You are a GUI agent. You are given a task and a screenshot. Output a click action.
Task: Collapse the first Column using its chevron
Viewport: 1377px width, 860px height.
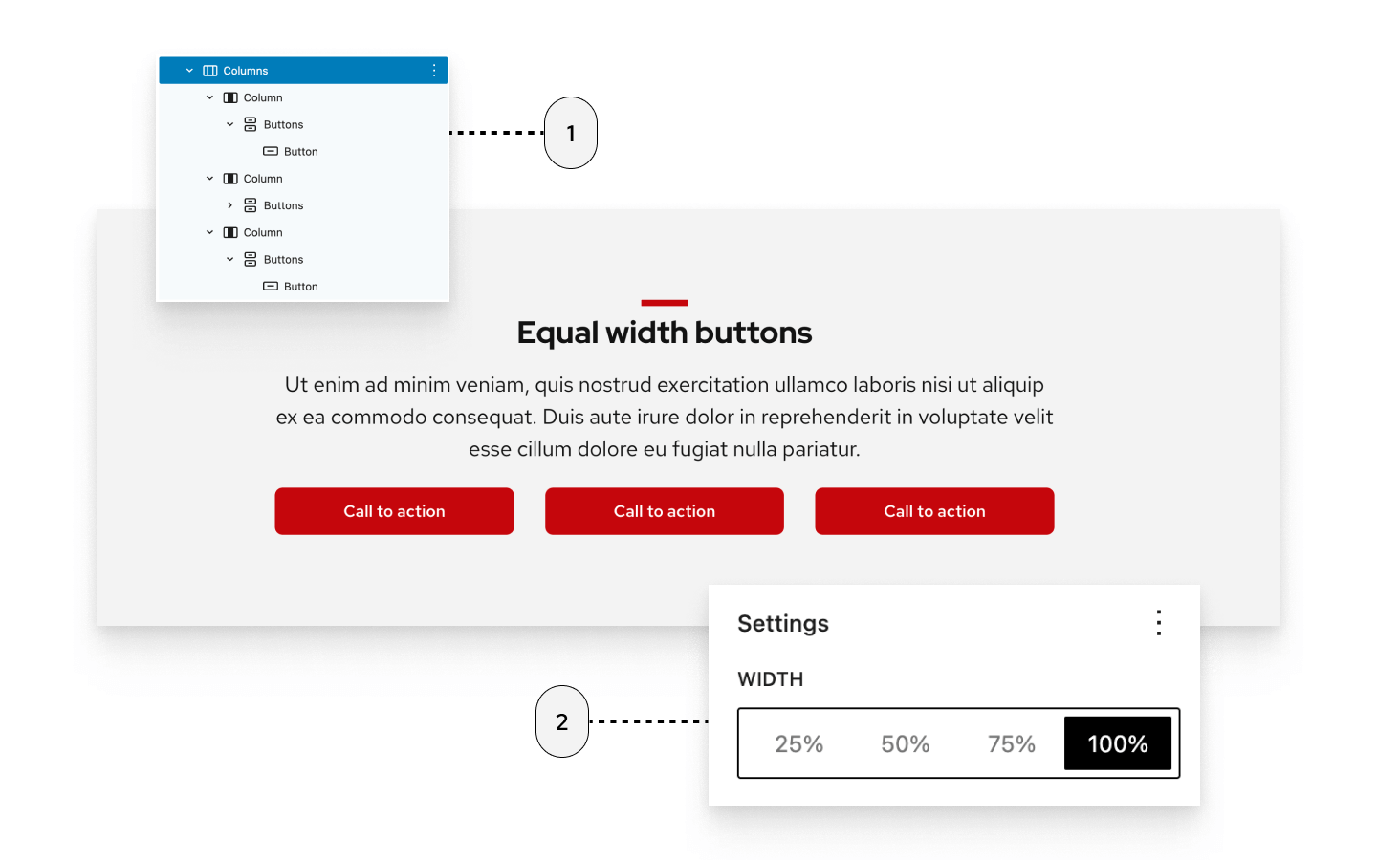click(x=209, y=97)
